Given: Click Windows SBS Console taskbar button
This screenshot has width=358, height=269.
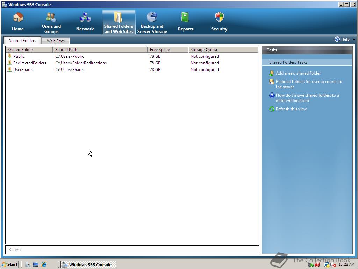Looking at the screenshot, I should (x=88, y=265).
